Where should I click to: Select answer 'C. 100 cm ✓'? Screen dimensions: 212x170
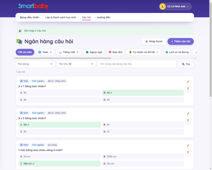tap(60, 163)
